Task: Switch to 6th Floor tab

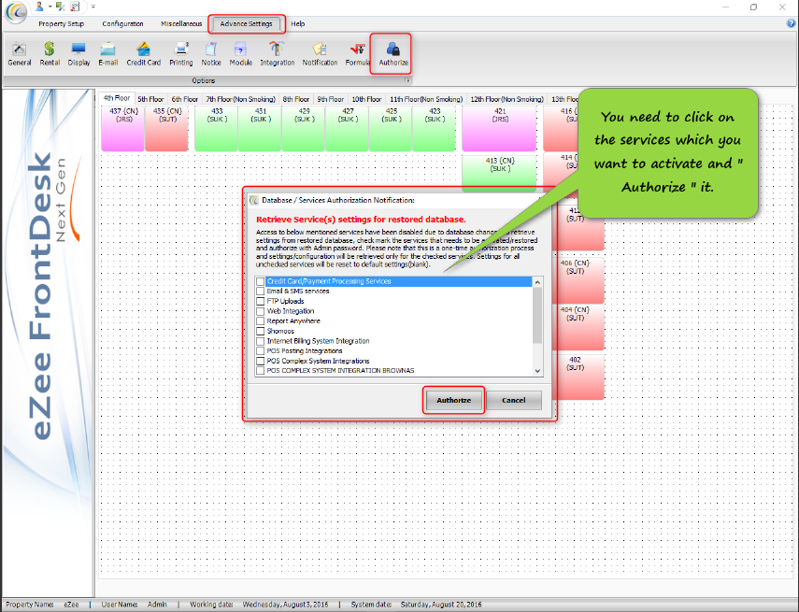Action: pos(184,99)
